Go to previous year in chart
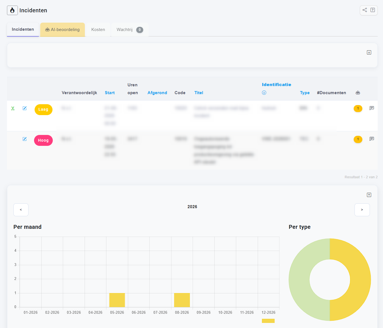383x328 pixels. coord(21,210)
